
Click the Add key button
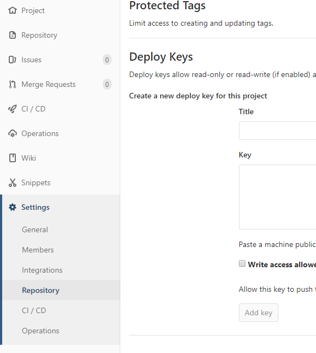259,313
